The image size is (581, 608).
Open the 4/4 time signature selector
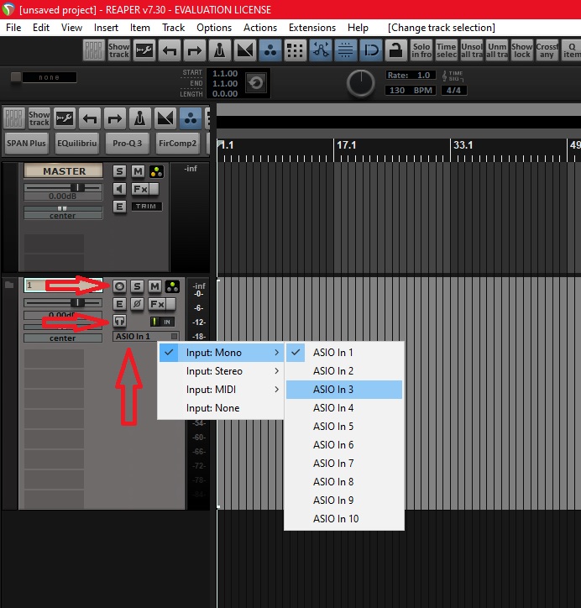(453, 91)
